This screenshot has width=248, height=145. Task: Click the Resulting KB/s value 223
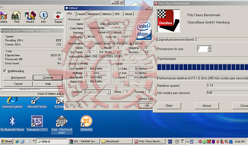(58, 41)
